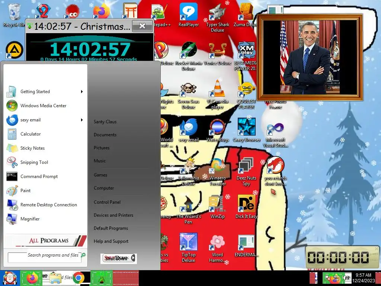The width and height of the screenshot is (381, 286).
Task: Open XMplay BEST MEDIA PLAYER shortcut
Action: tap(246, 56)
